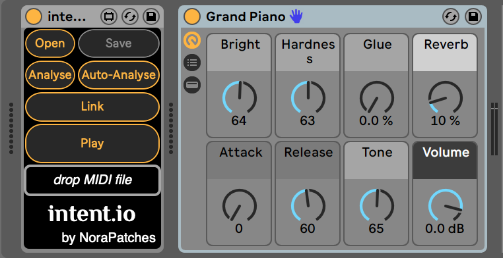Click the Glue macro knob
This screenshot has height=258, width=503.
pos(377,97)
